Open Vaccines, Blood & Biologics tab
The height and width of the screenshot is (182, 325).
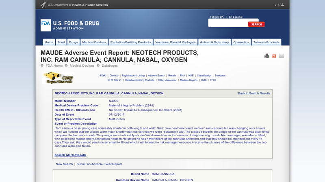[x=175, y=42]
